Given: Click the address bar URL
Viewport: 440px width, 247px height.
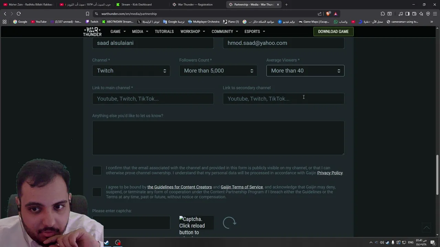Looking at the screenshot, I should [129, 14].
